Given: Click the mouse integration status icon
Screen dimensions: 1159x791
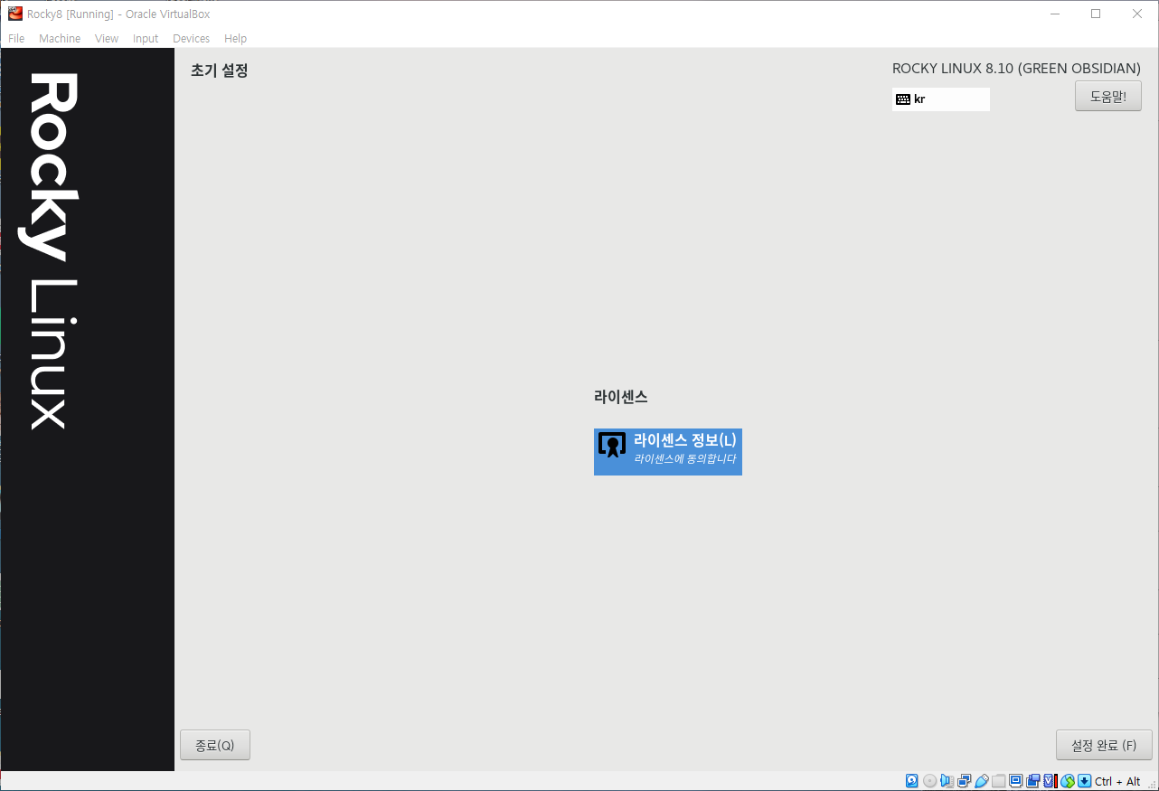Looking at the screenshot, I should (x=1068, y=781).
